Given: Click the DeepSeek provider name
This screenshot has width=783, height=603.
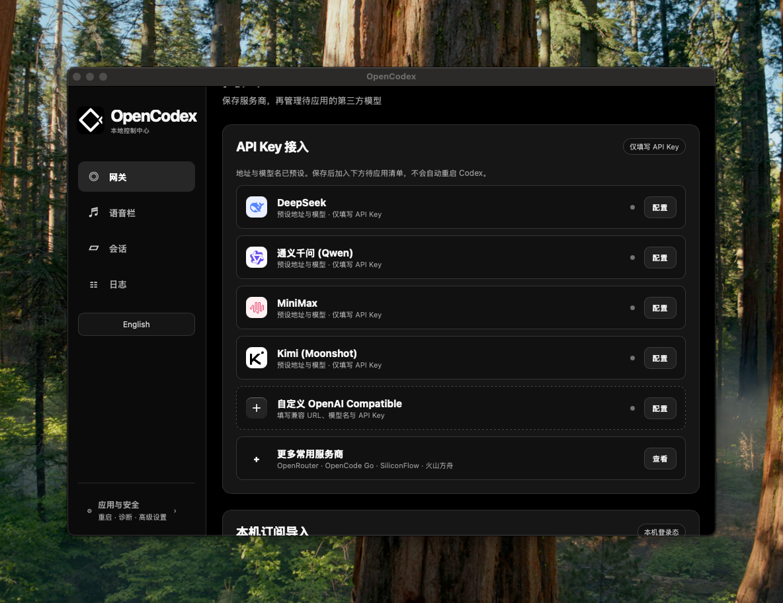Looking at the screenshot, I should point(302,203).
